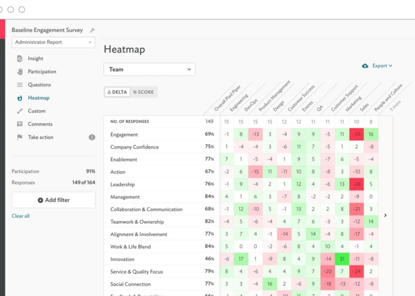415x296 pixels.
Task: Switch heatmap to Delta view
Action: click(117, 92)
